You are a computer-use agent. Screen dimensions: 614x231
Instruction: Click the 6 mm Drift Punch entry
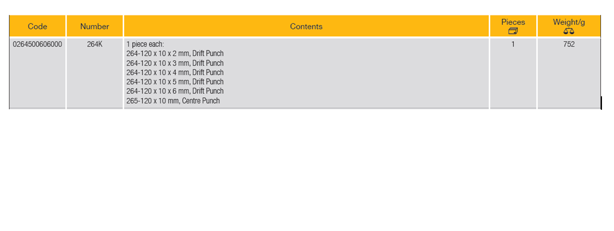(x=175, y=91)
